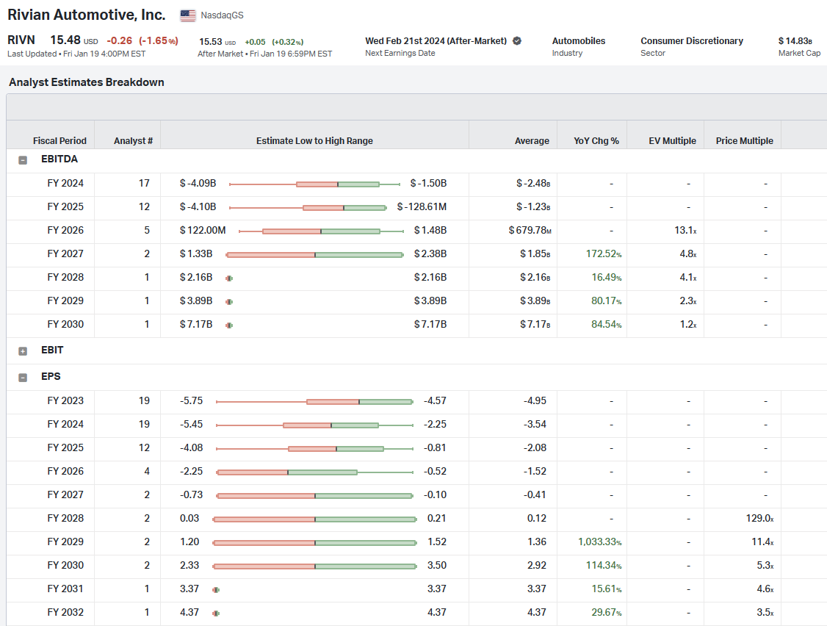Viewport: 827px width, 626px height.
Task: Click EBITDA FY 2030 average $7.17B
Action: 535,325
